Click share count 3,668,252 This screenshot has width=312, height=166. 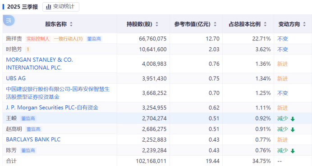tap(154, 93)
